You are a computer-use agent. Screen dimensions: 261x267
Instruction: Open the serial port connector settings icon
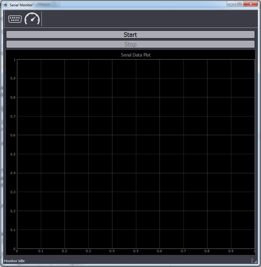pos(15,19)
